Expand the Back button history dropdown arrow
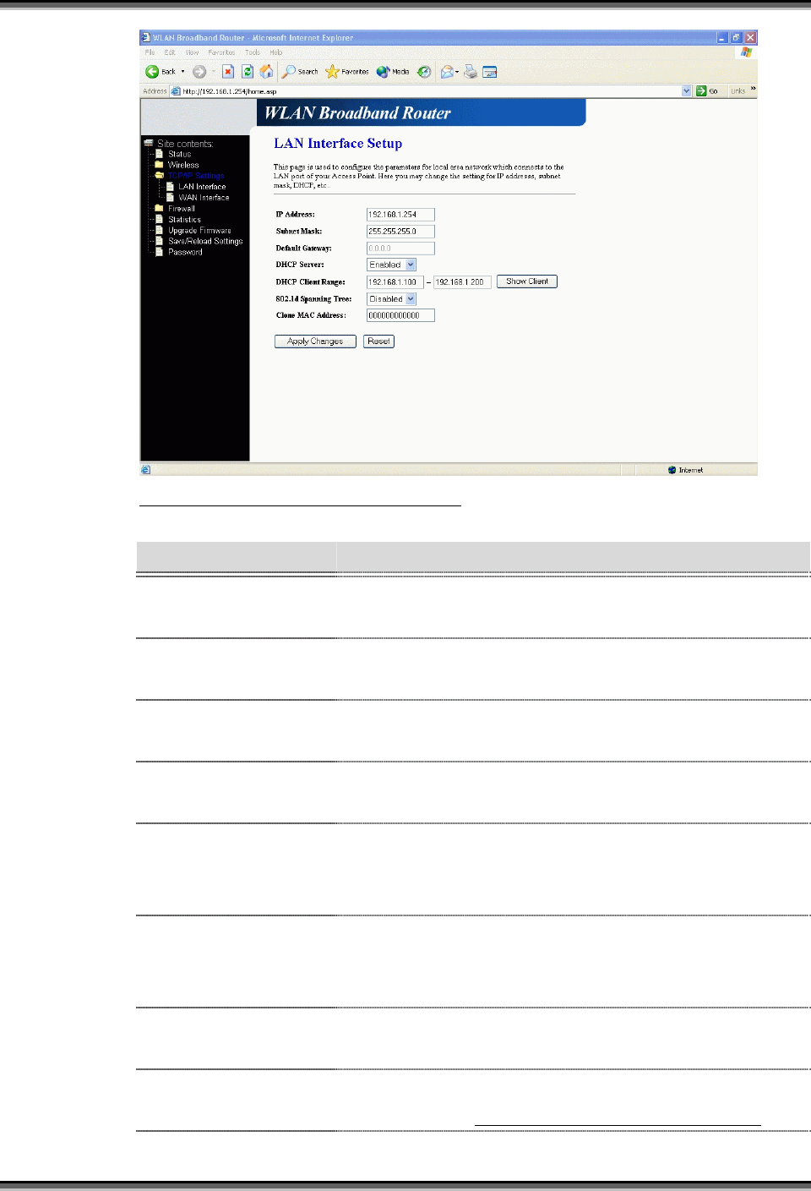The width and height of the screenshot is (811, 1191). 182,72
